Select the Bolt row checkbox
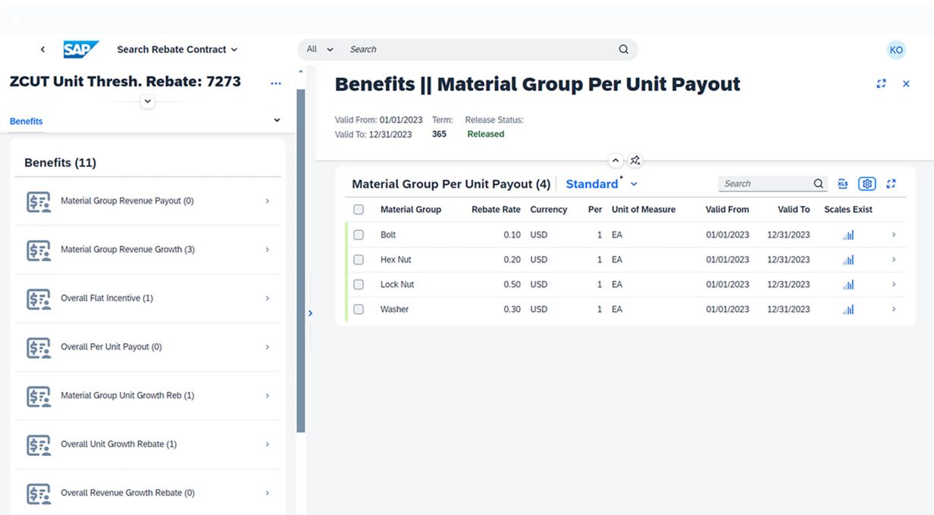934x515 pixels. click(359, 235)
